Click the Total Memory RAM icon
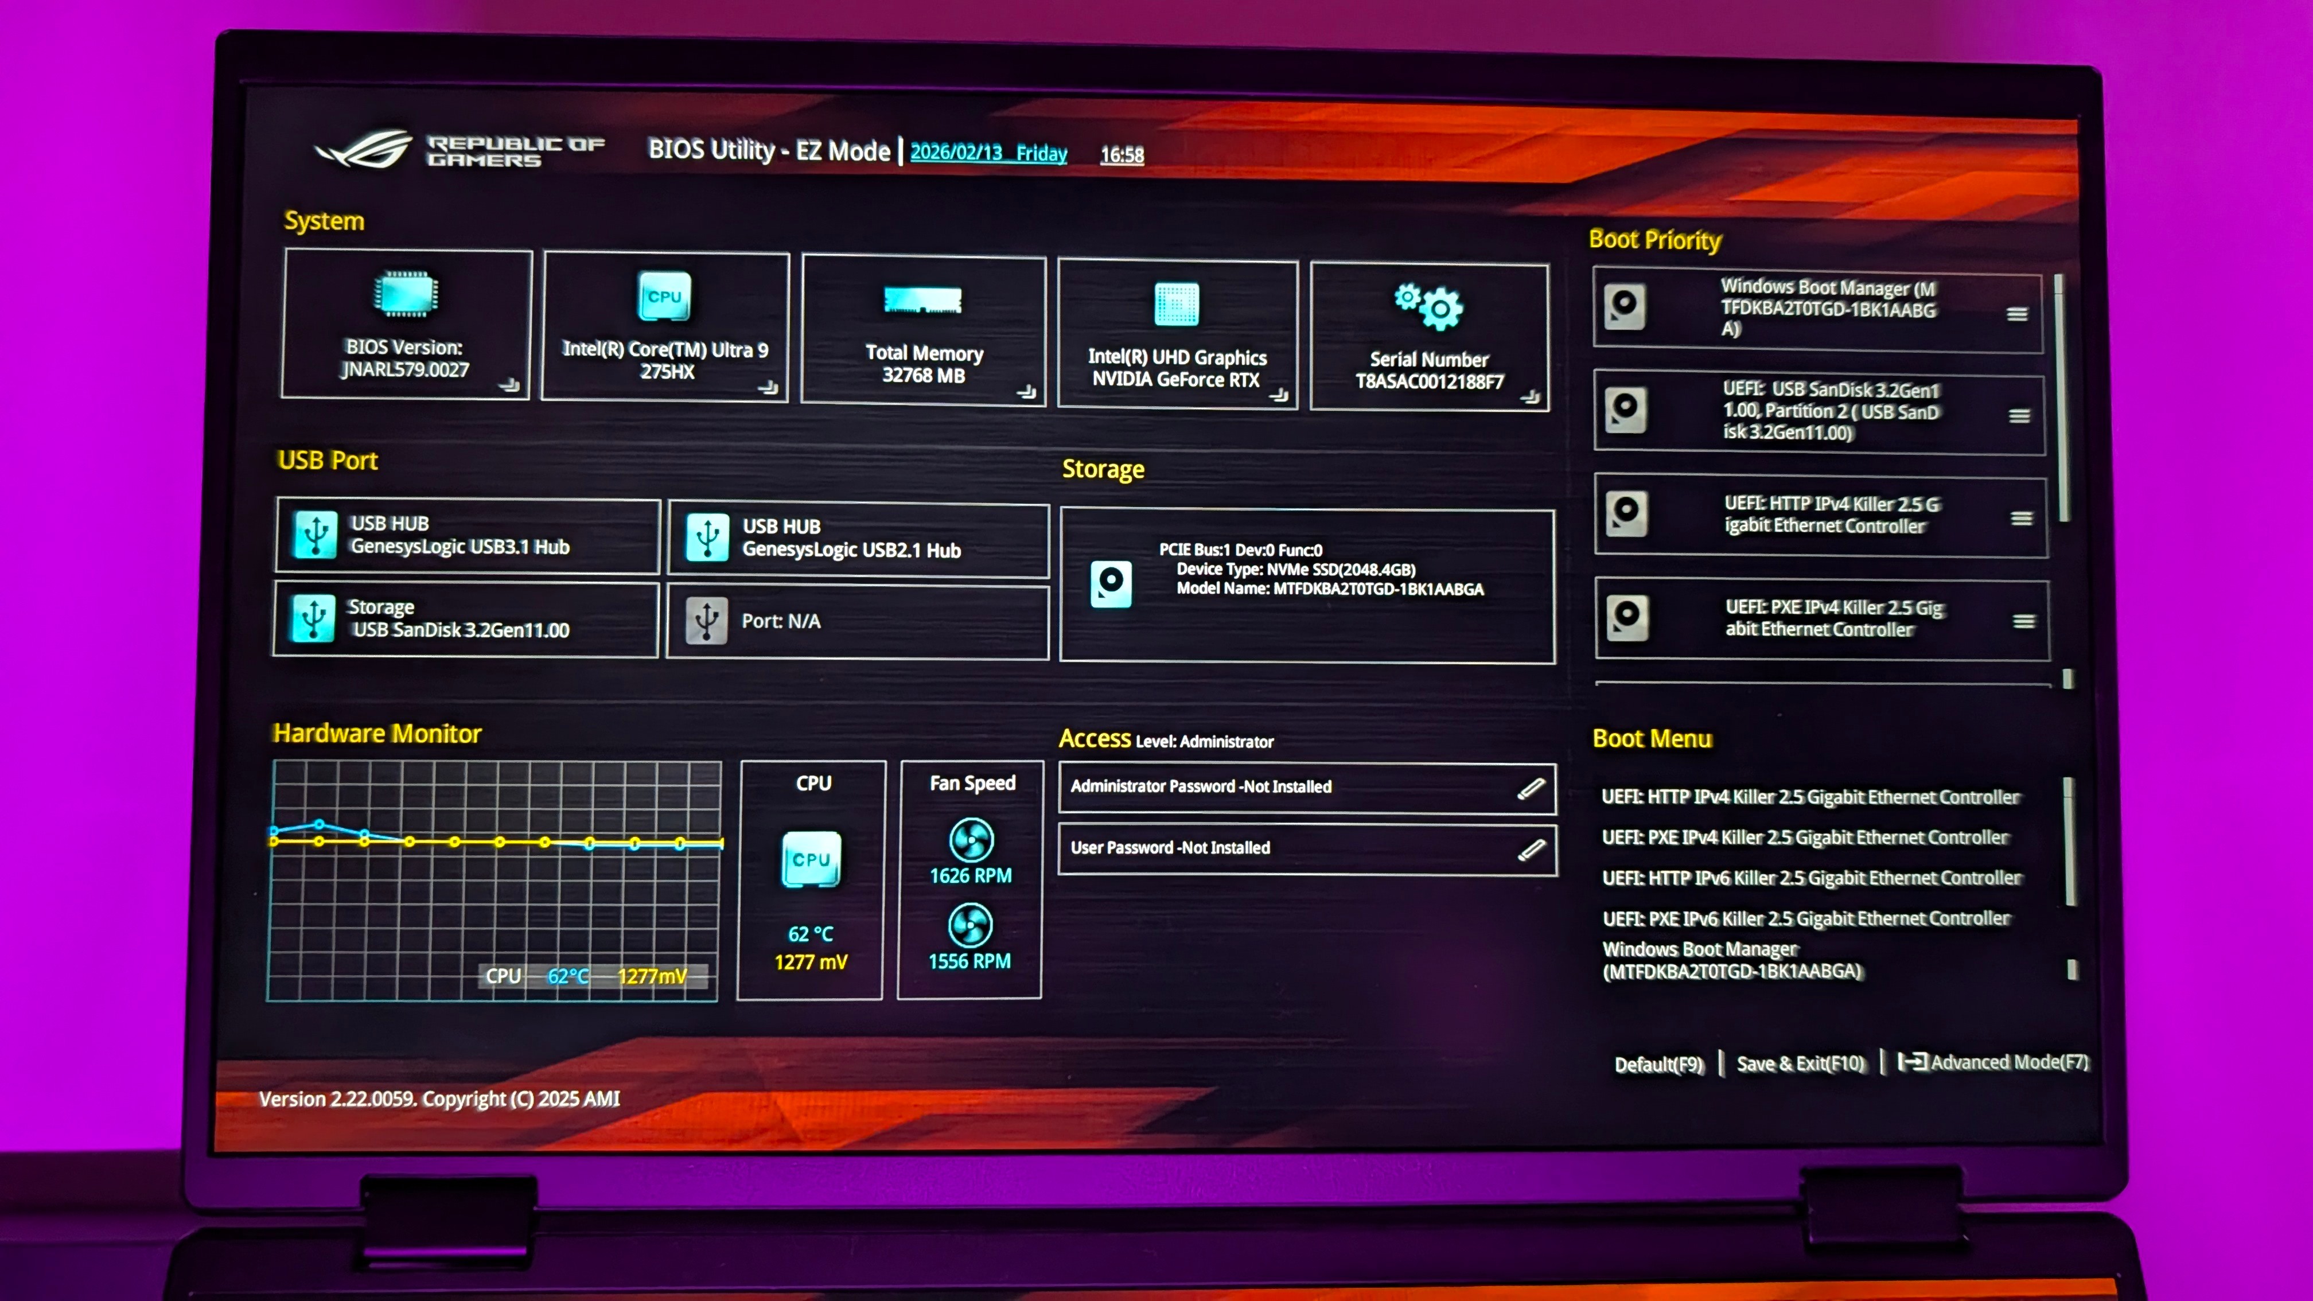Image resolution: width=2313 pixels, height=1301 pixels. coord(922,301)
